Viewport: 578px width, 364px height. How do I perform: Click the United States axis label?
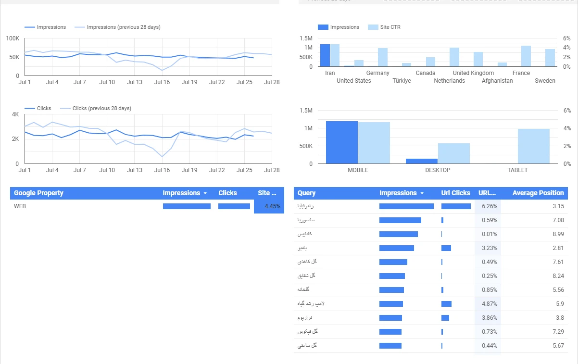point(354,81)
